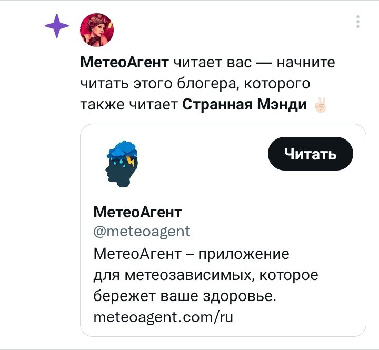Click the bio text about метеозависимых

click(x=206, y=275)
